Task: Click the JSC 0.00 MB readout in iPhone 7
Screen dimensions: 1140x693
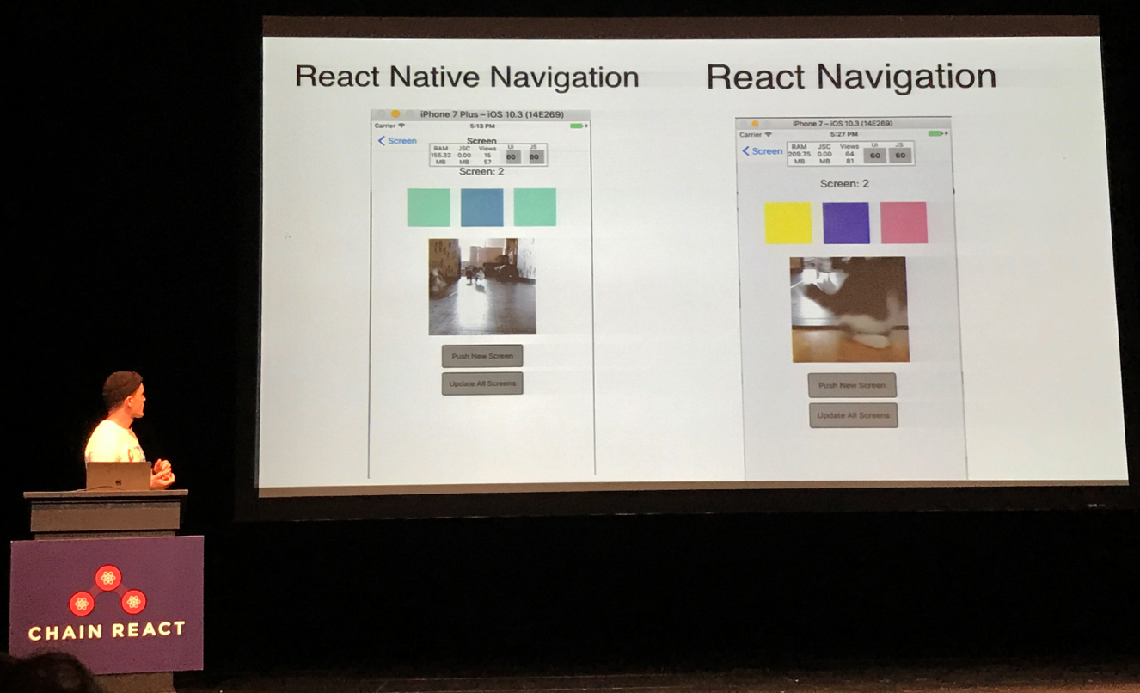Action: tap(824, 154)
